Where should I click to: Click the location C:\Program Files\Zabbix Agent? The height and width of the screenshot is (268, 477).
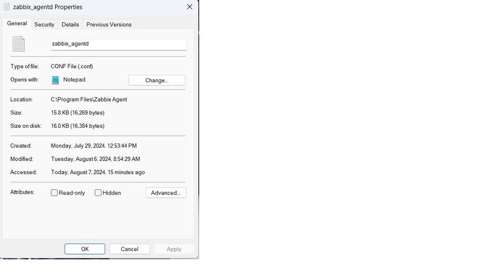pyautogui.click(x=89, y=99)
